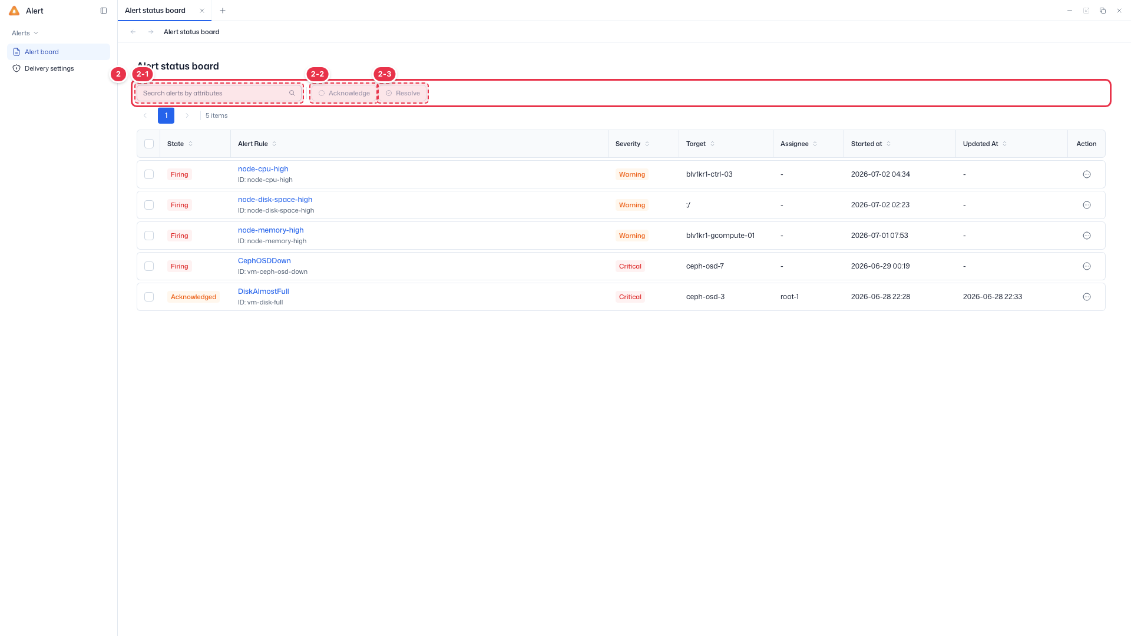Open action menu for node-disk-space-high row
Image resolution: width=1131 pixels, height=636 pixels.
(x=1087, y=205)
